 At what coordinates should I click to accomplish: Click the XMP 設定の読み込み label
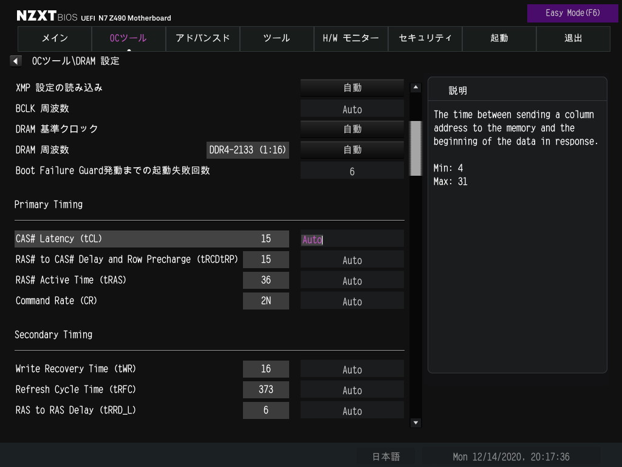click(59, 88)
